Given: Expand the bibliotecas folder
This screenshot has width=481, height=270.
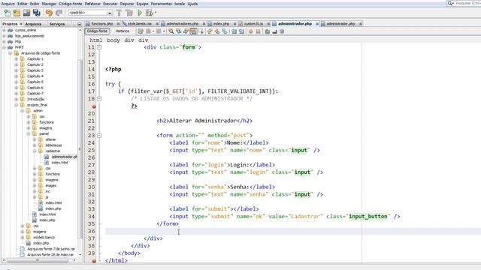Looking at the screenshot, I should (35, 145).
